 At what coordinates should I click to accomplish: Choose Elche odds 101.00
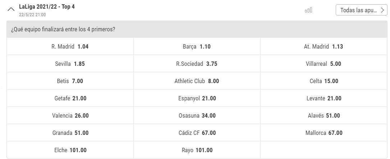point(70,150)
